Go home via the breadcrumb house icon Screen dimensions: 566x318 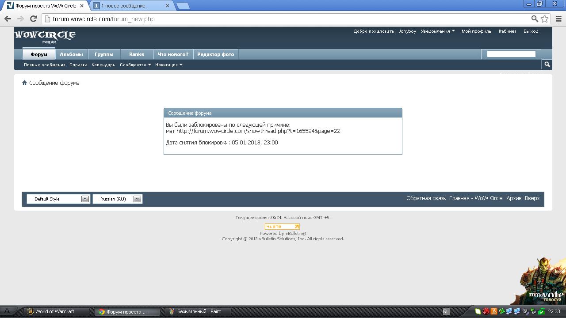coord(25,83)
